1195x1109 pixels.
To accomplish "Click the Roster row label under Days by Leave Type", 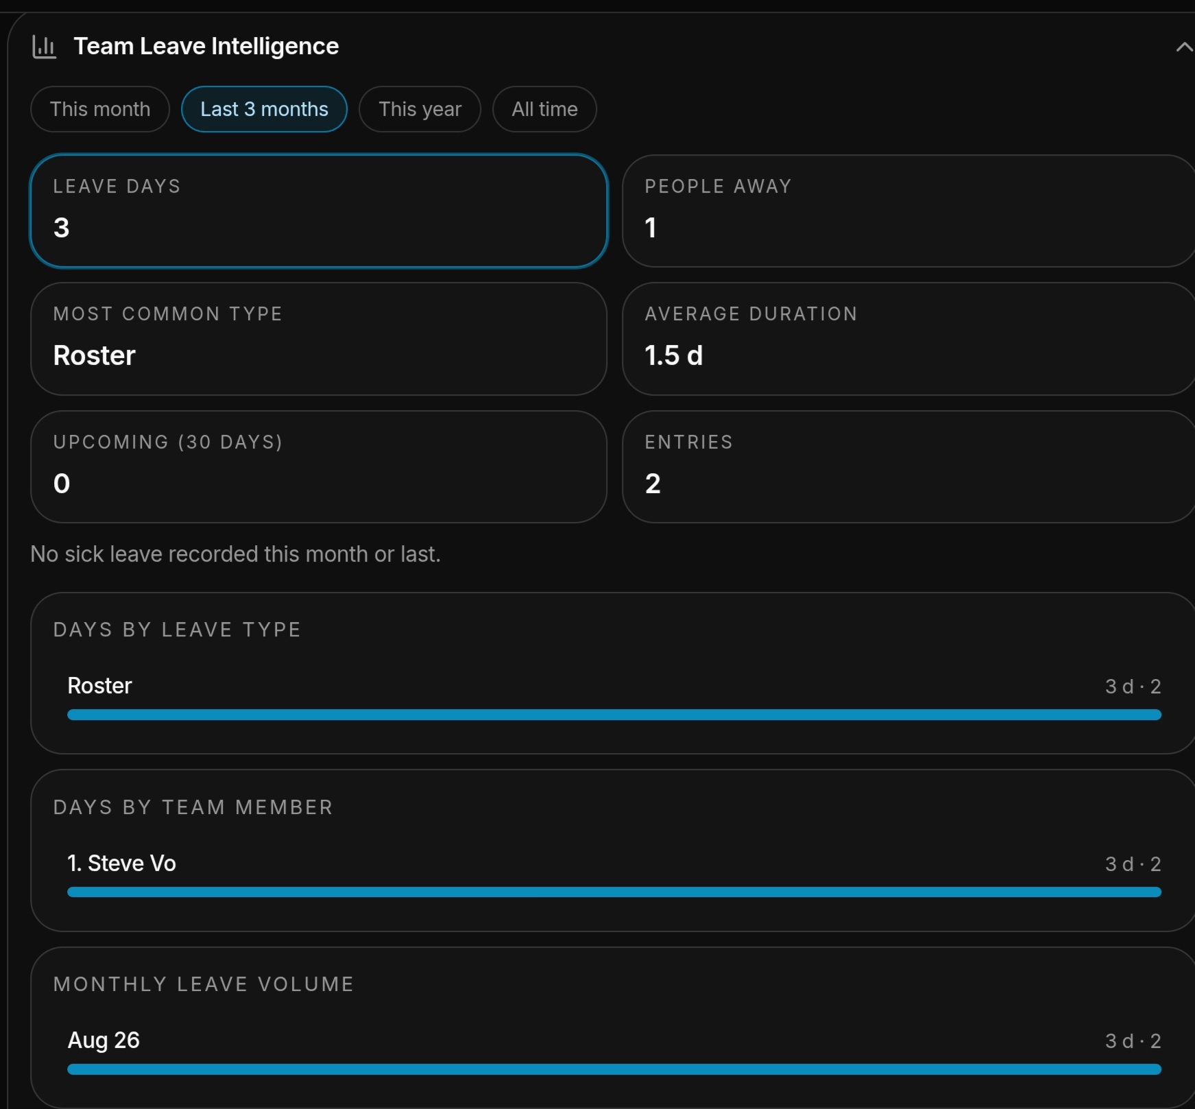I will click(99, 686).
